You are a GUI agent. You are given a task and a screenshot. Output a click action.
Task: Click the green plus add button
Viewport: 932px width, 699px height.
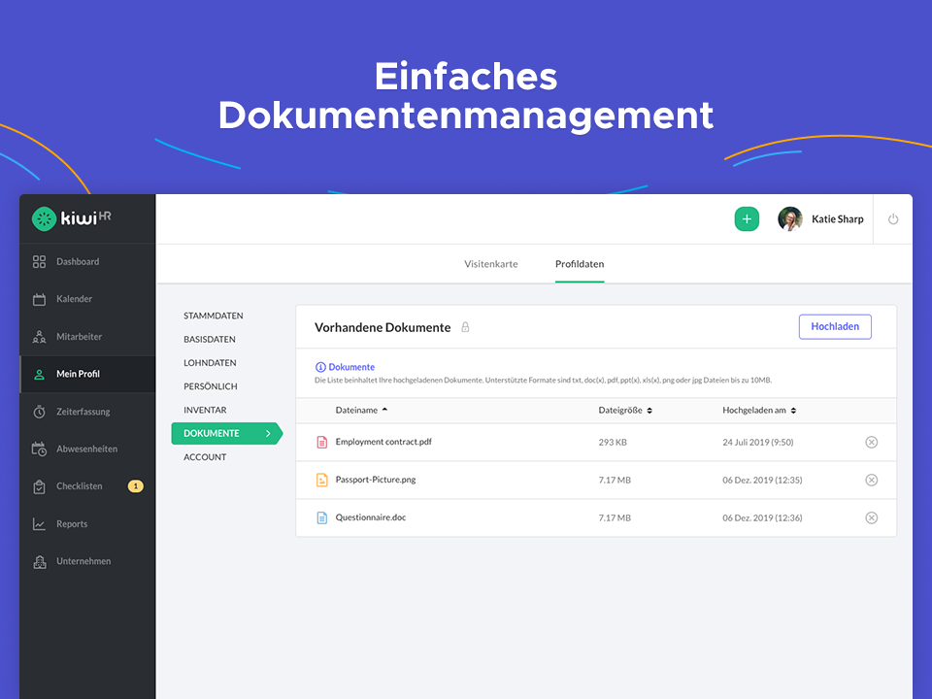tap(747, 218)
